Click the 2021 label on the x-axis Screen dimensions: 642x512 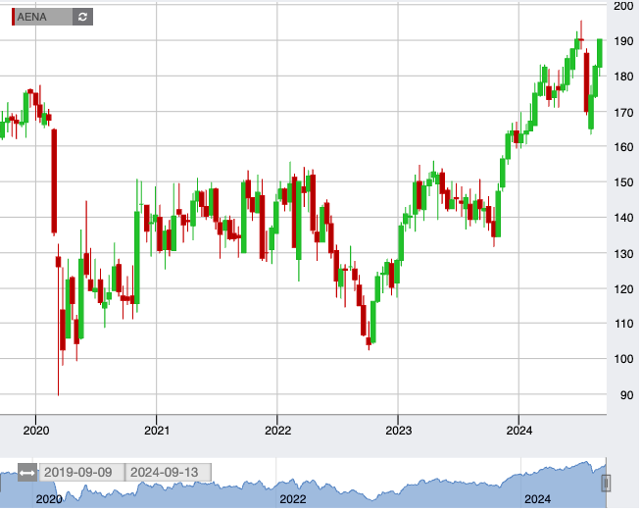point(157,431)
